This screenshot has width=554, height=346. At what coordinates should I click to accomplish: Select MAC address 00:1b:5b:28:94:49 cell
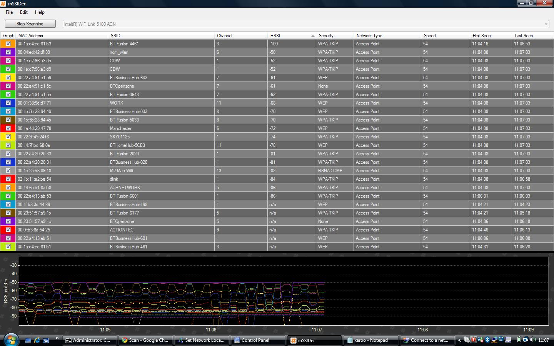(62, 111)
